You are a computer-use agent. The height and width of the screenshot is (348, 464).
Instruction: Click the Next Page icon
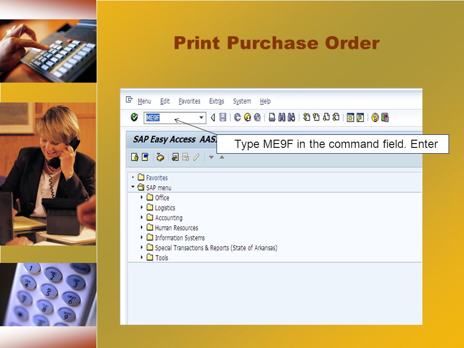click(326, 117)
